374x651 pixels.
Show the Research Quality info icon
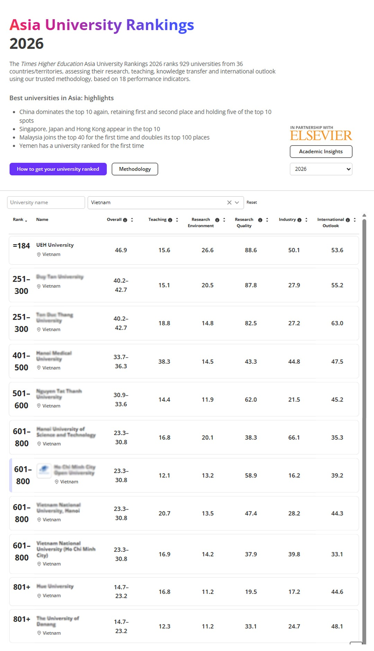[x=260, y=220]
